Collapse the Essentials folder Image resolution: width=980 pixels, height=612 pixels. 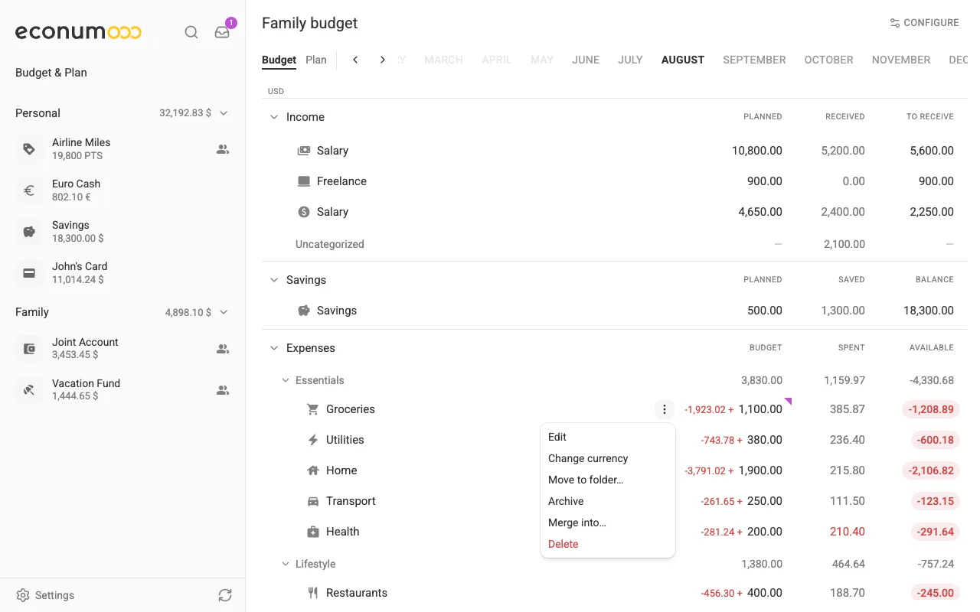(x=286, y=380)
